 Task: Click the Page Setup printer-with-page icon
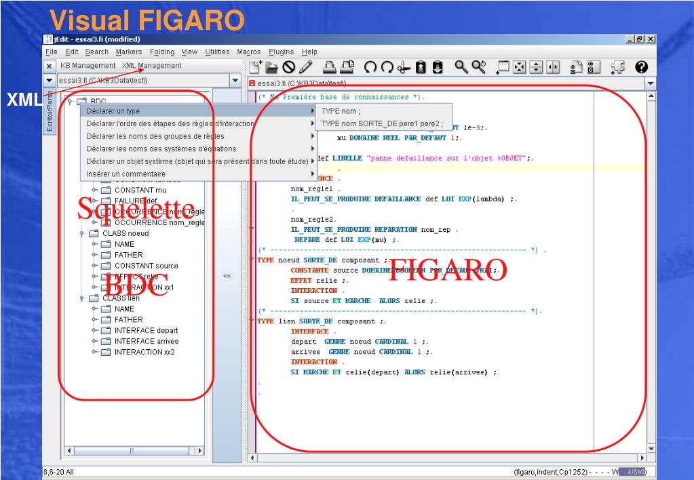tap(347, 67)
